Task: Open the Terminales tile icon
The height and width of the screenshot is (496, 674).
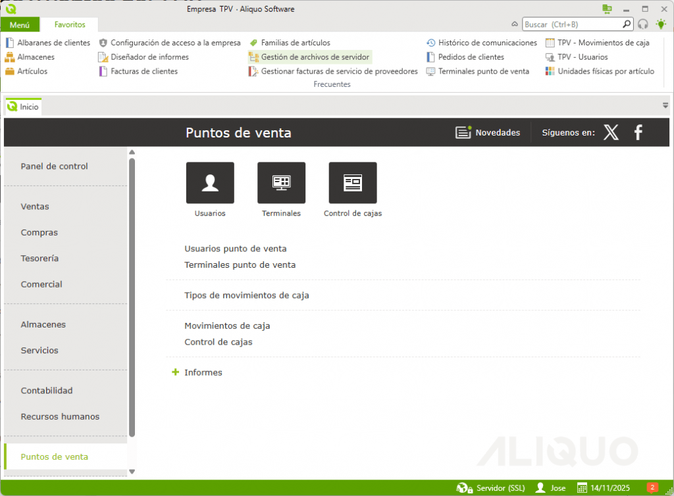Action: 281,183
